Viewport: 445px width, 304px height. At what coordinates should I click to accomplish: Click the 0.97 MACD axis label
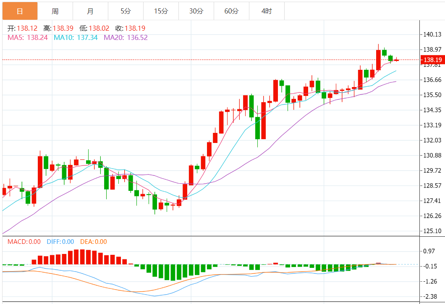coord(429,251)
